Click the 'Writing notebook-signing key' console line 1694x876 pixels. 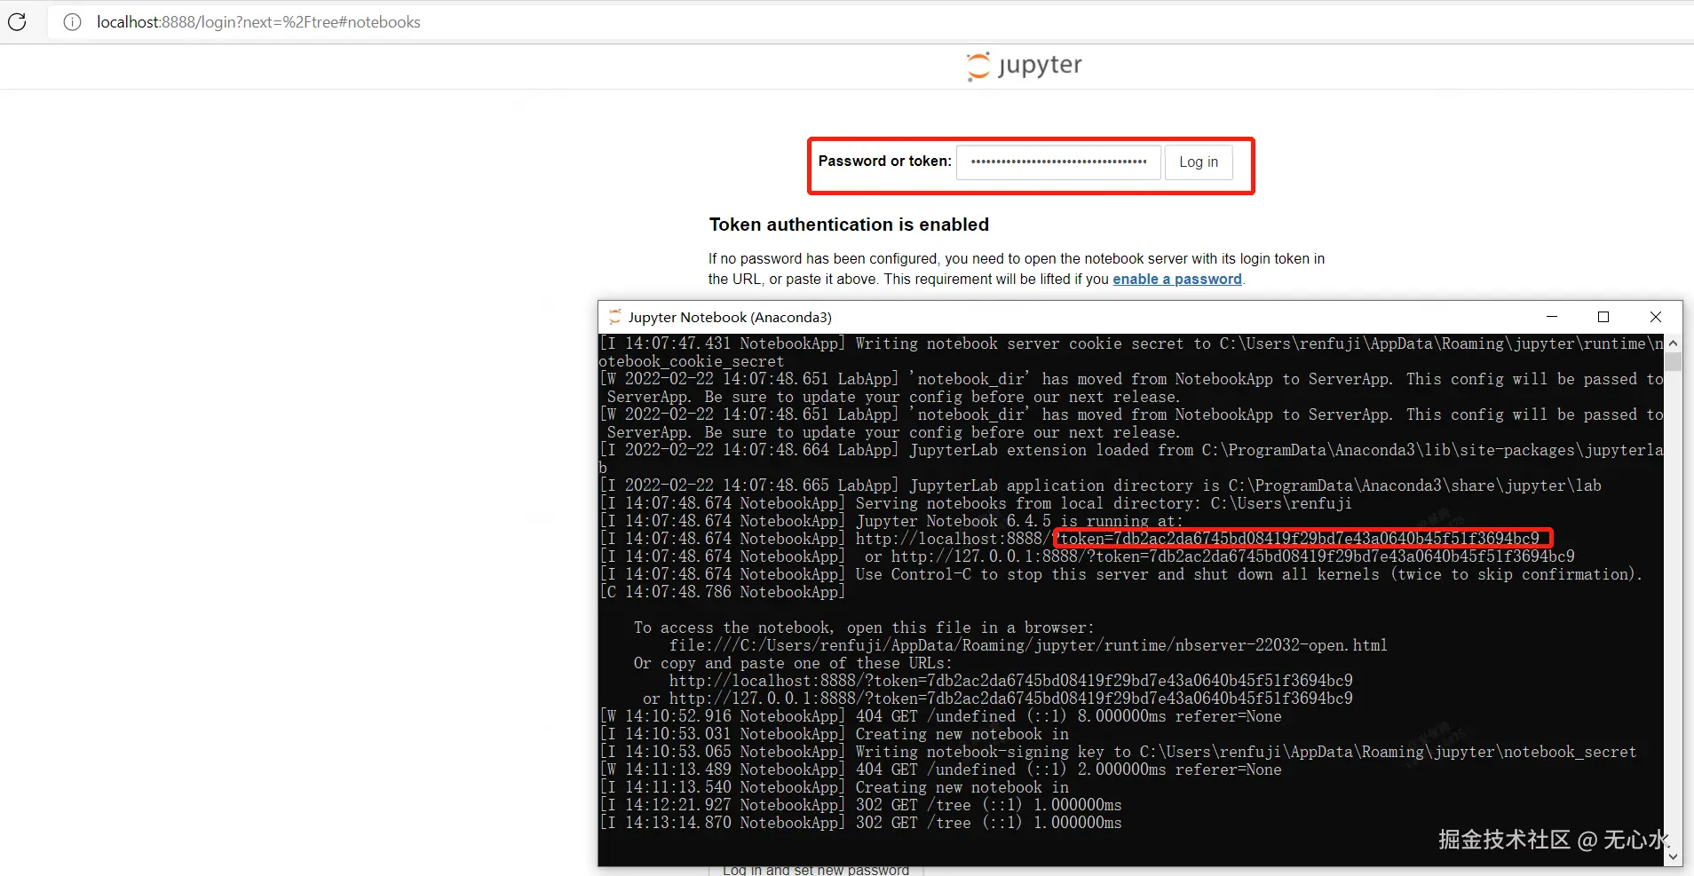point(1118,752)
